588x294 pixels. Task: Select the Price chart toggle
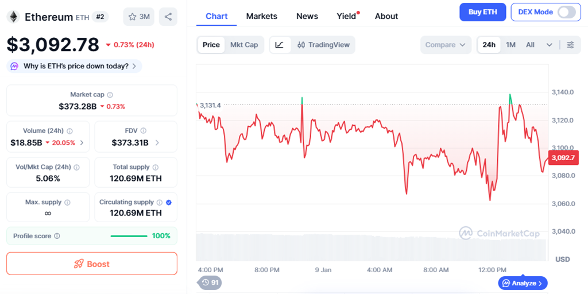(x=211, y=45)
